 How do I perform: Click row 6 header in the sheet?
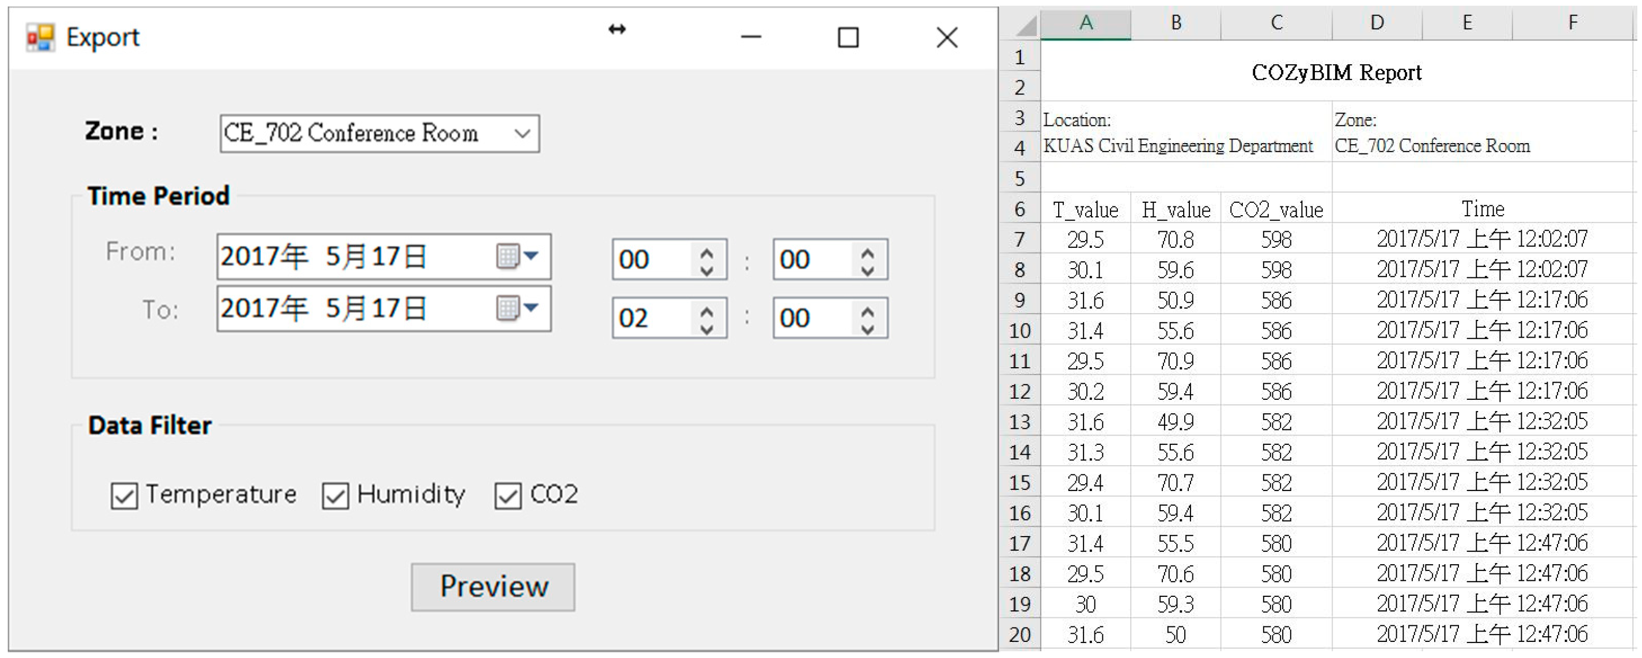click(1019, 209)
